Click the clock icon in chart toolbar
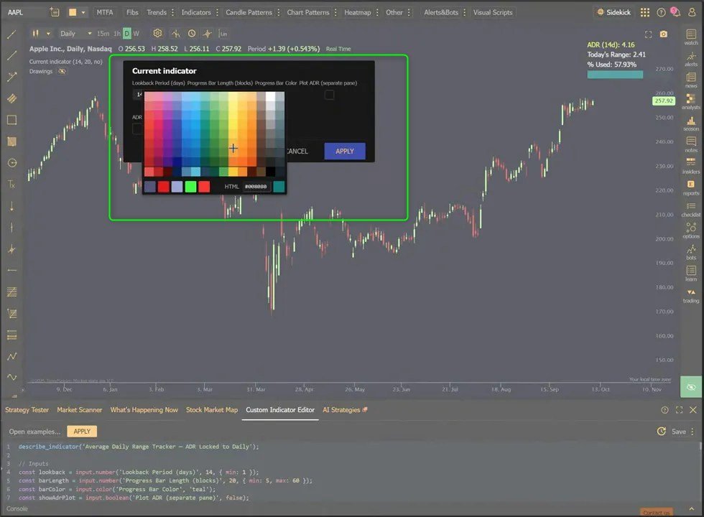 point(192,33)
